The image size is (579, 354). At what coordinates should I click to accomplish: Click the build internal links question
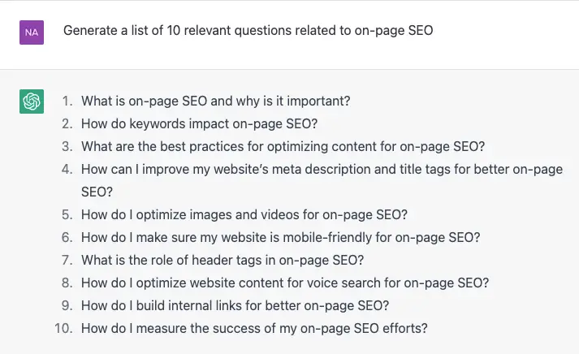235,305
